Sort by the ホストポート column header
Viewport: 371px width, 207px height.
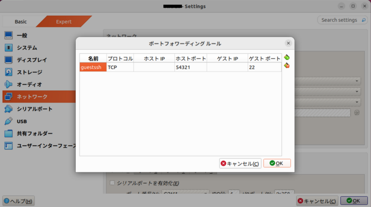click(191, 59)
